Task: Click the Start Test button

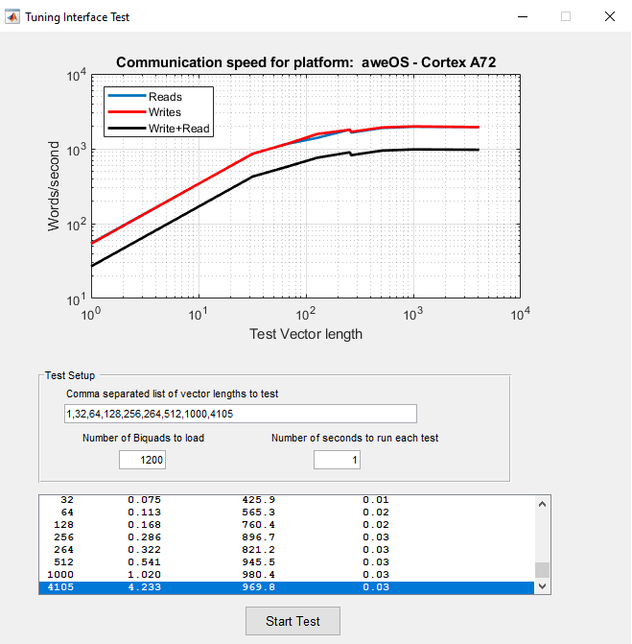Action: [293, 621]
